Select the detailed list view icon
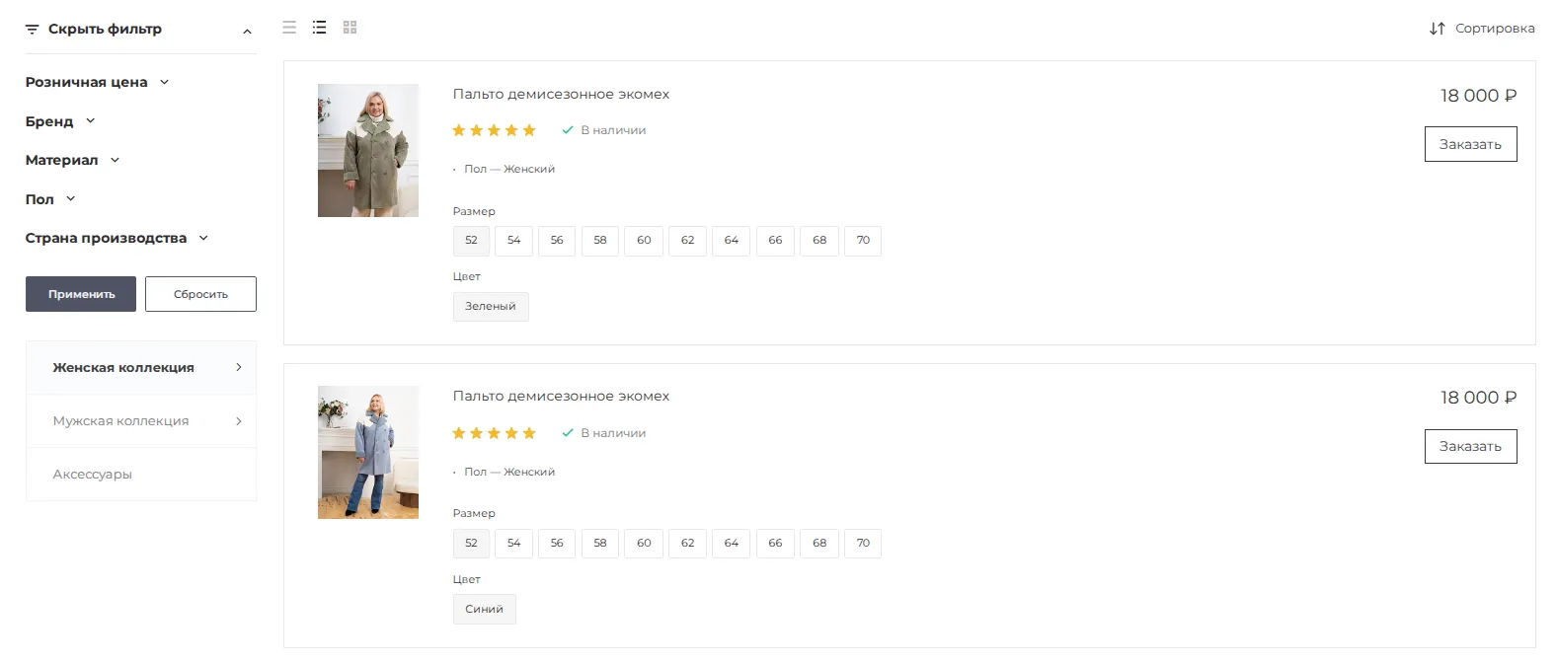The width and height of the screenshot is (1557, 665). 319,28
